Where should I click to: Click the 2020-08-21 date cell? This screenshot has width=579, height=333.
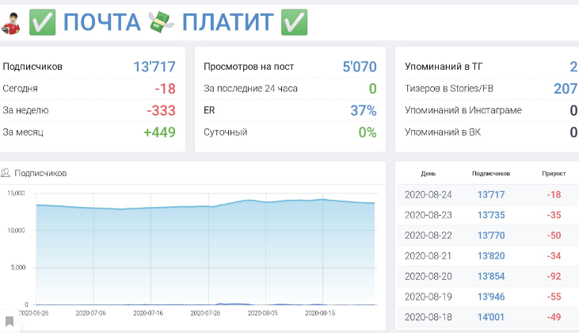point(429,256)
